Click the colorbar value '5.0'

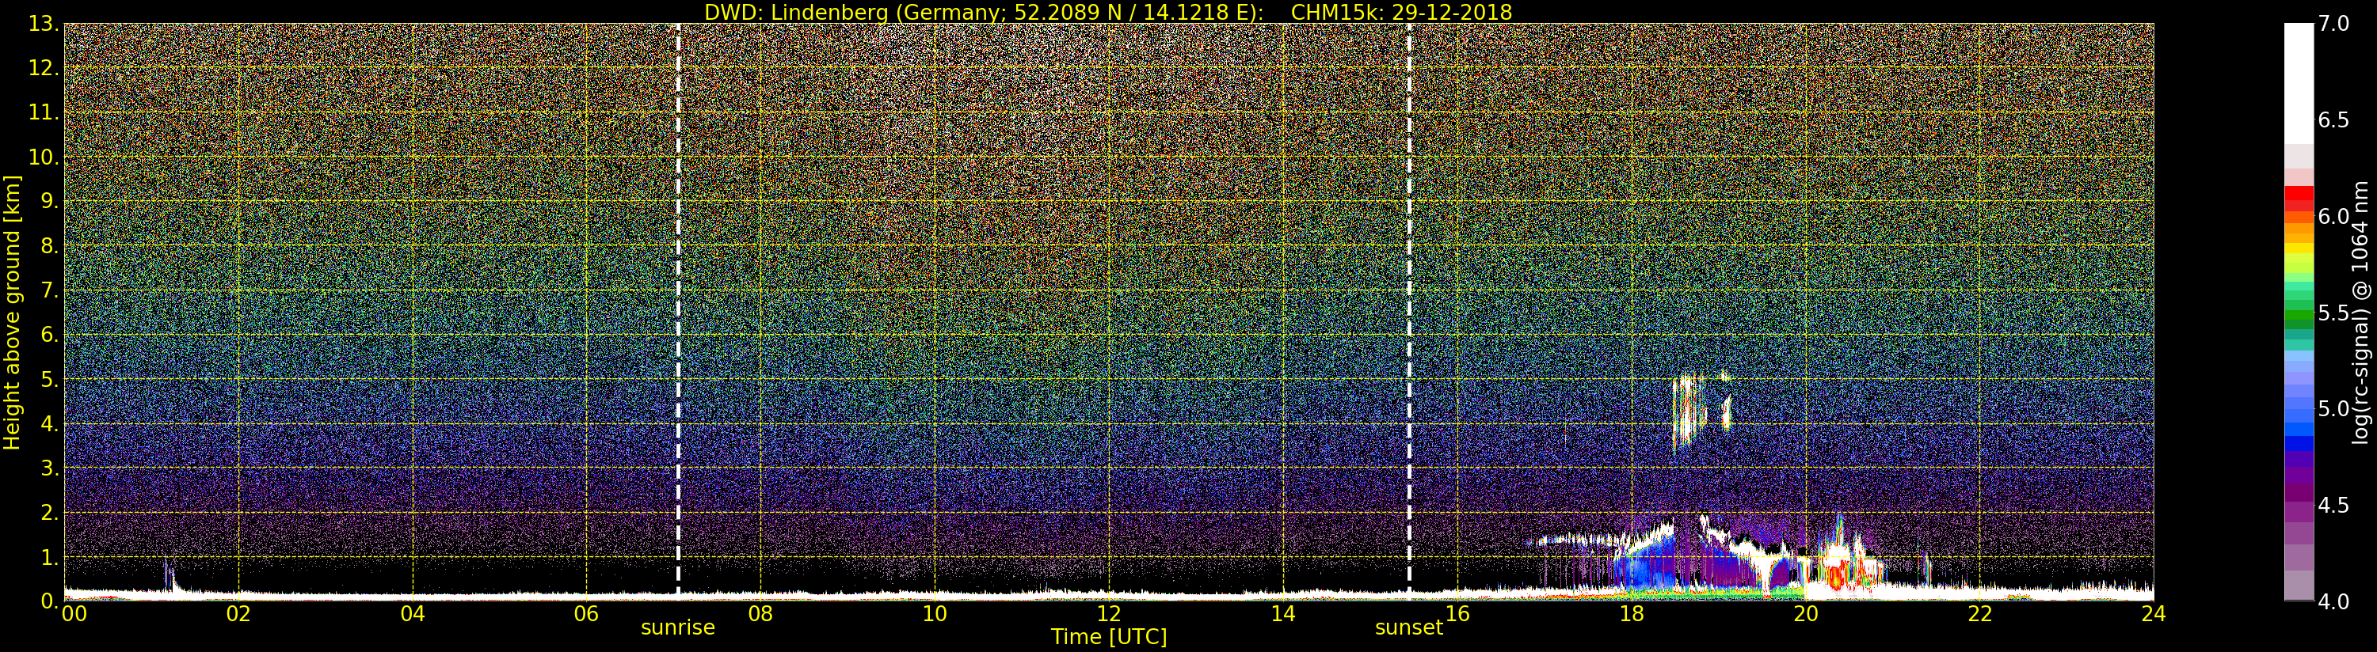[2334, 408]
